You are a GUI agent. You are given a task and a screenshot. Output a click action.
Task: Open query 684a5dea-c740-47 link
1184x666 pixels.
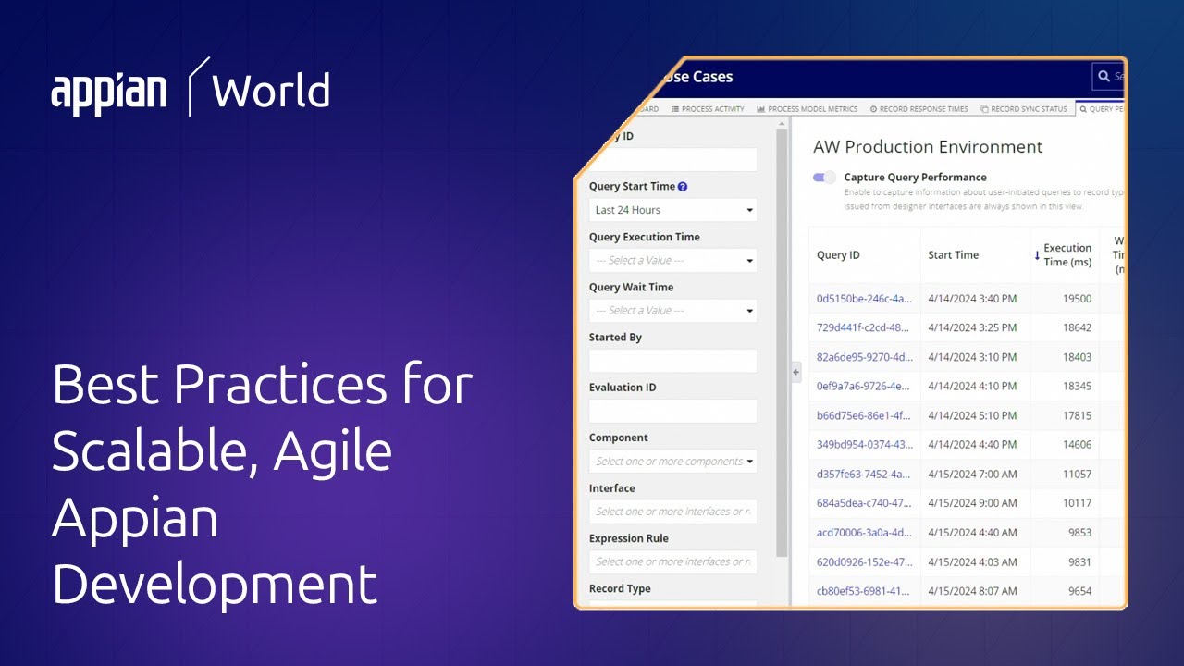(864, 503)
